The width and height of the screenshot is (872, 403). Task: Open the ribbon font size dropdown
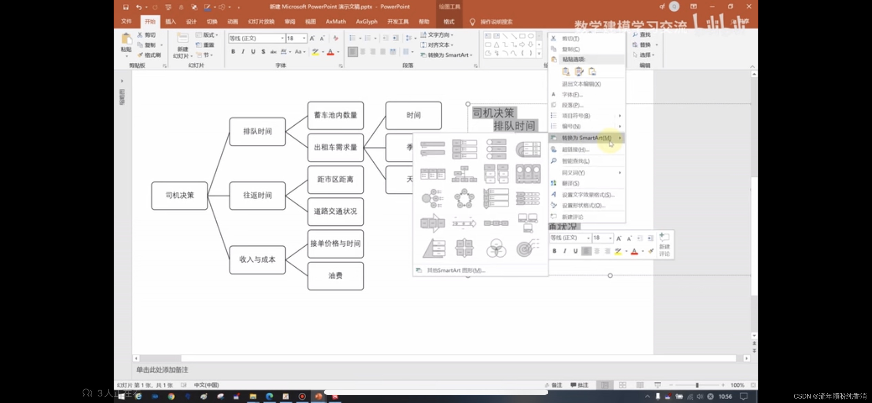point(304,38)
